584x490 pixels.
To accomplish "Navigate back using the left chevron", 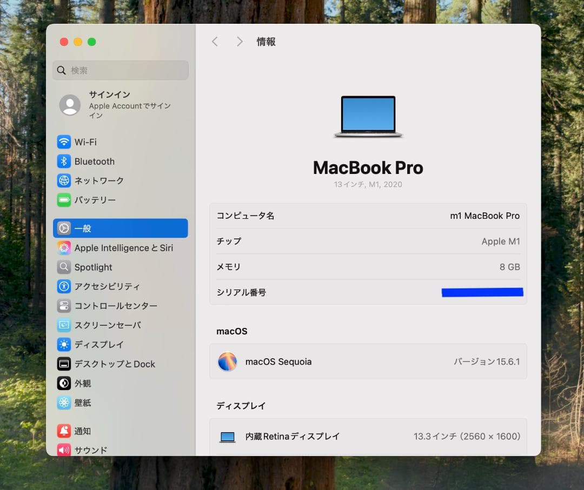I will coord(215,41).
